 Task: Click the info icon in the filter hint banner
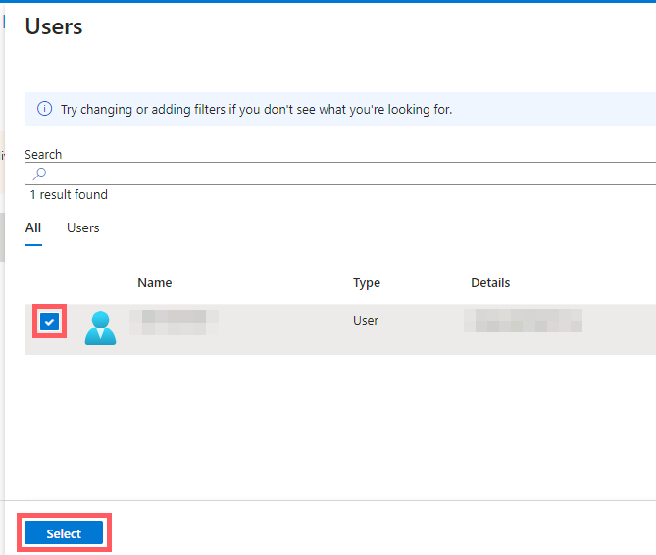point(44,109)
